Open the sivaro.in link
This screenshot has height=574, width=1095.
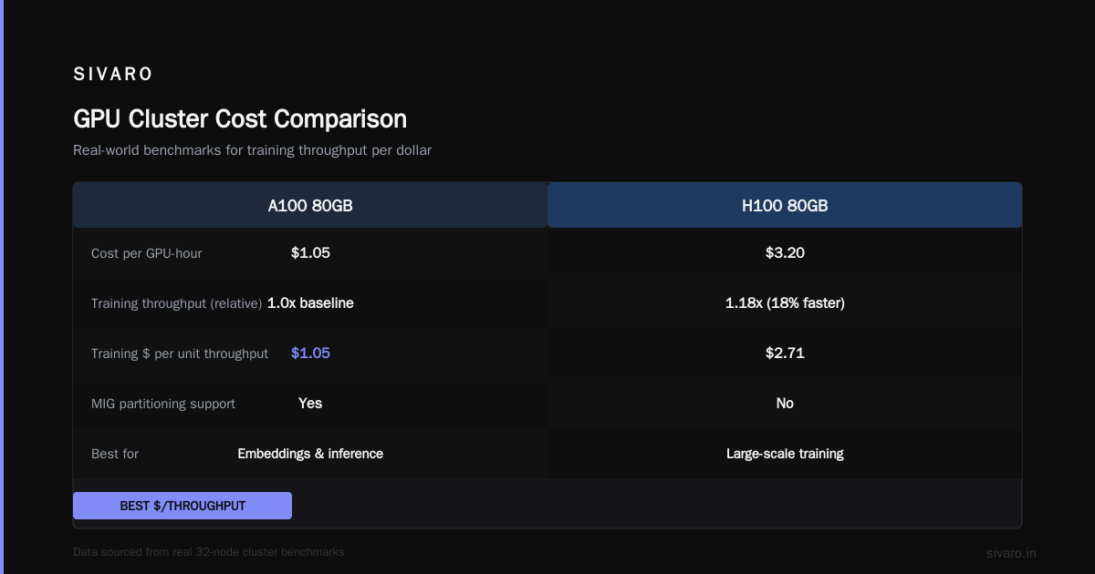[x=1011, y=553]
